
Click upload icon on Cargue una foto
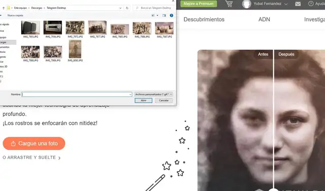coord(13,144)
